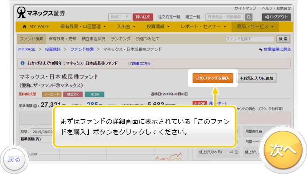Click the blue info icon in announcement banner
Image resolution: width=307 pixels, height=174 pixels.
coord(23,63)
